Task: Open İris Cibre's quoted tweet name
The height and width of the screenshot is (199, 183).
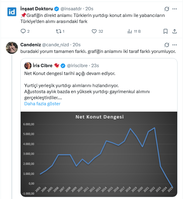Action: tap(42, 66)
